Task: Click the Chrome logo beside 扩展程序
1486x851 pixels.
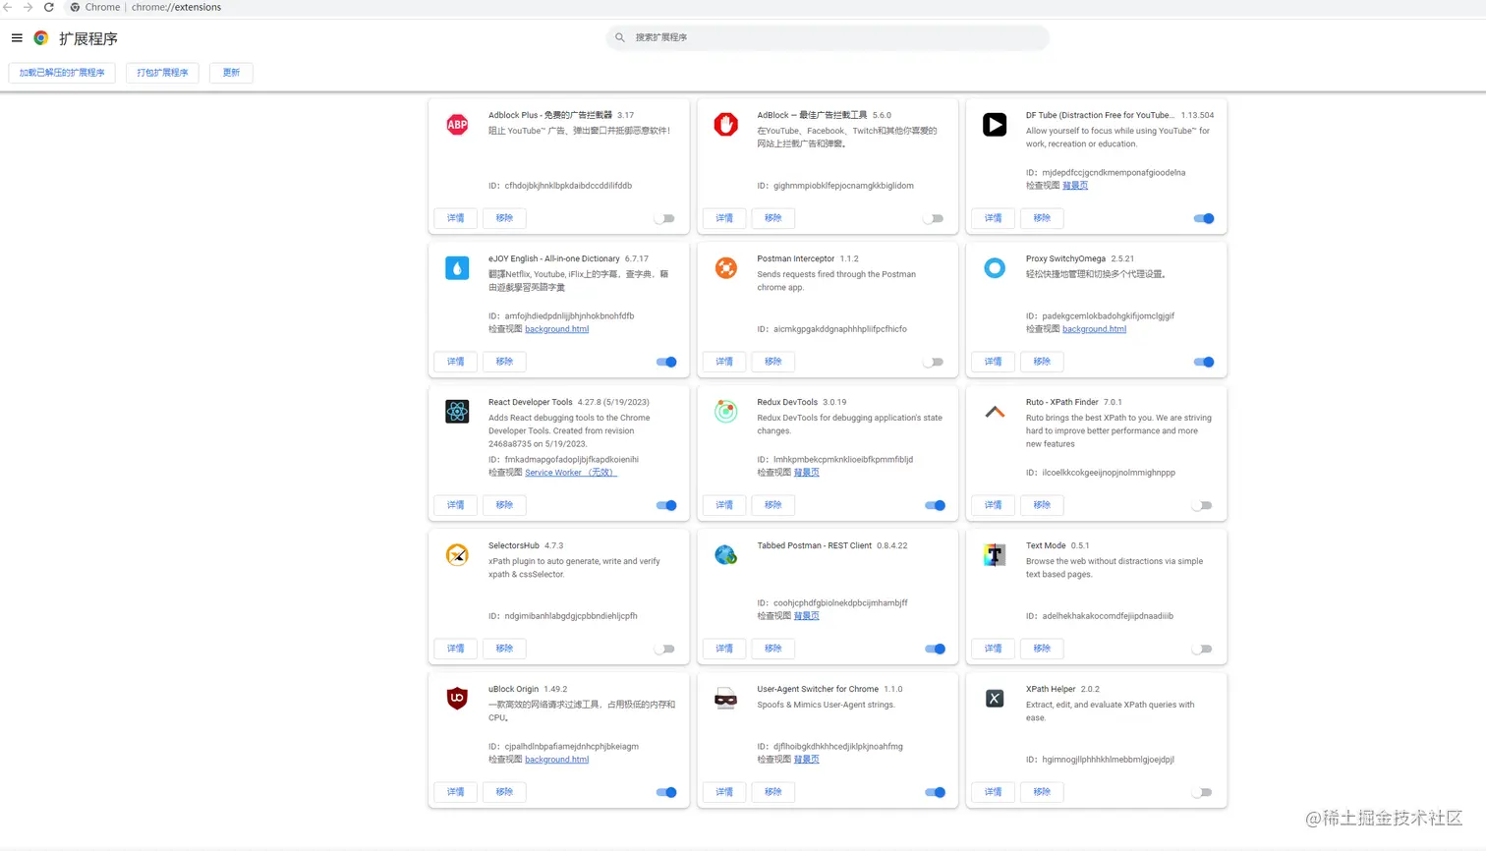Action: (41, 38)
